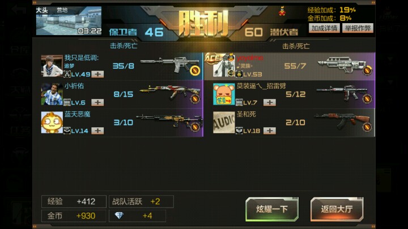Screen dimensions: 408x229
Task: Click the diamond reward icon
Action: [x=119, y=215]
